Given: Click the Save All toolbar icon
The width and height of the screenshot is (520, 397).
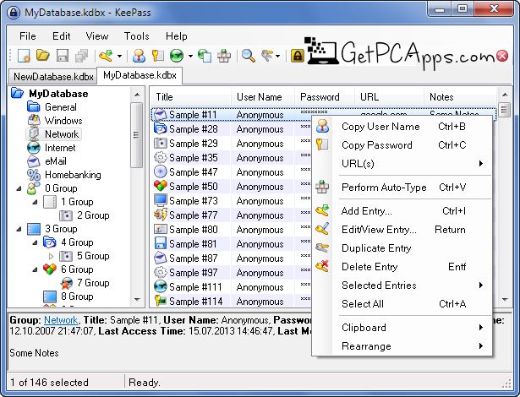Looking at the screenshot, I should click(x=81, y=56).
